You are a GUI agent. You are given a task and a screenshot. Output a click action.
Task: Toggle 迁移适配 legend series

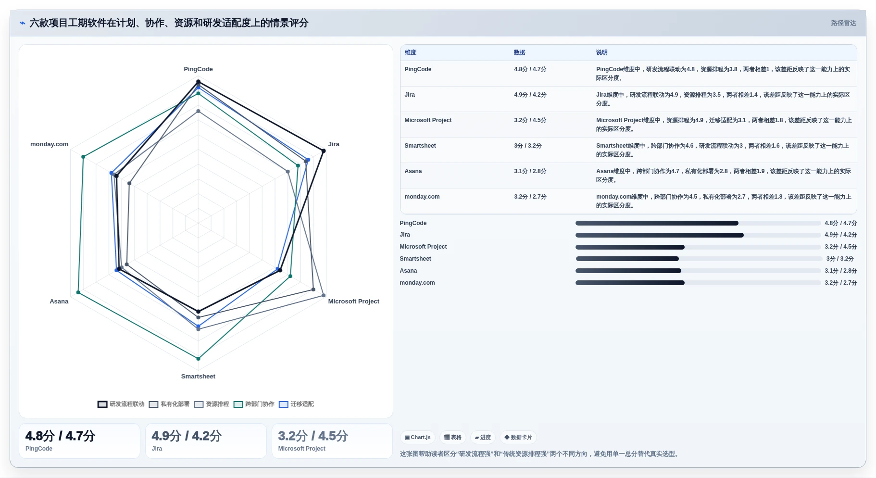coord(296,404)
